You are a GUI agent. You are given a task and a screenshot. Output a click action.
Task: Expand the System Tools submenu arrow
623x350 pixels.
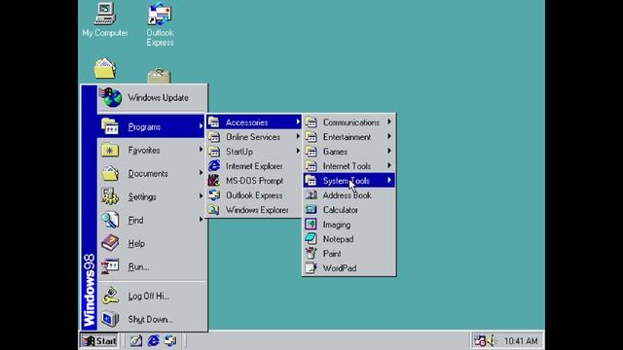[389, 180]
